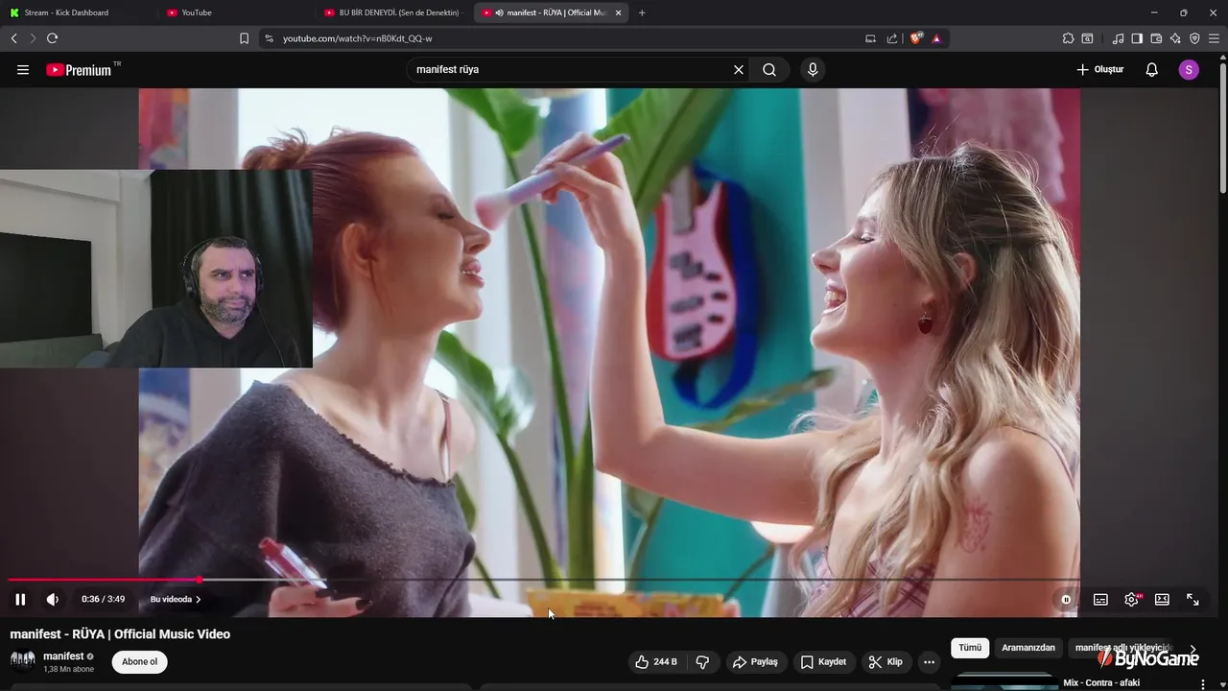This screenshot has height=691, width=1228.
Task: Open the Mix - Contra - afaki video
Action: [1101, 683]
